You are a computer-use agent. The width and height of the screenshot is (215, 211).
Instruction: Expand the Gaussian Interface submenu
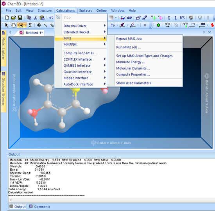click(81, 72)
